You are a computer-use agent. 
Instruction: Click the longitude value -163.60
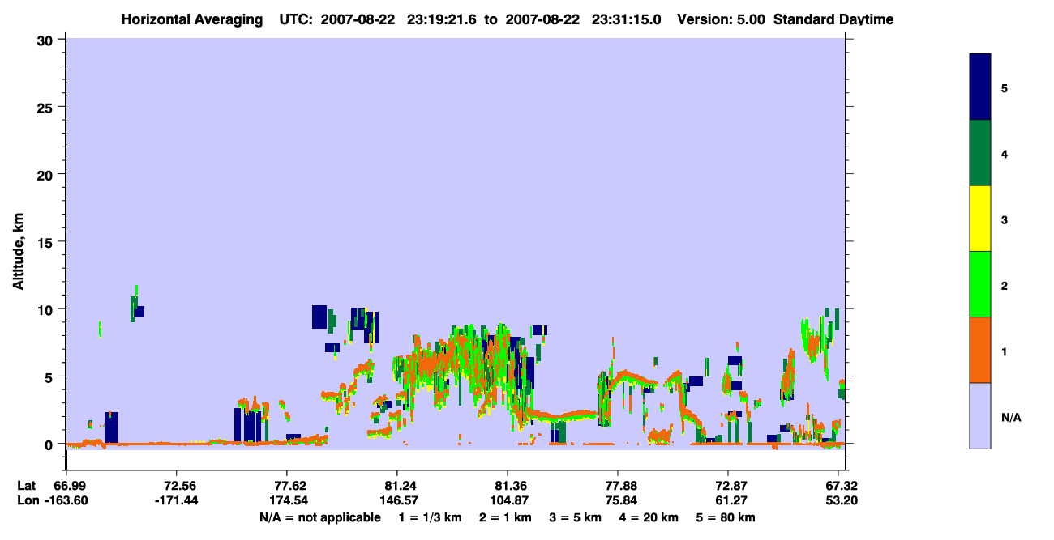coord(66,500)
